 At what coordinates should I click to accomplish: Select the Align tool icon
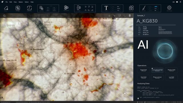pyautogui.click(x=79, y=8)
